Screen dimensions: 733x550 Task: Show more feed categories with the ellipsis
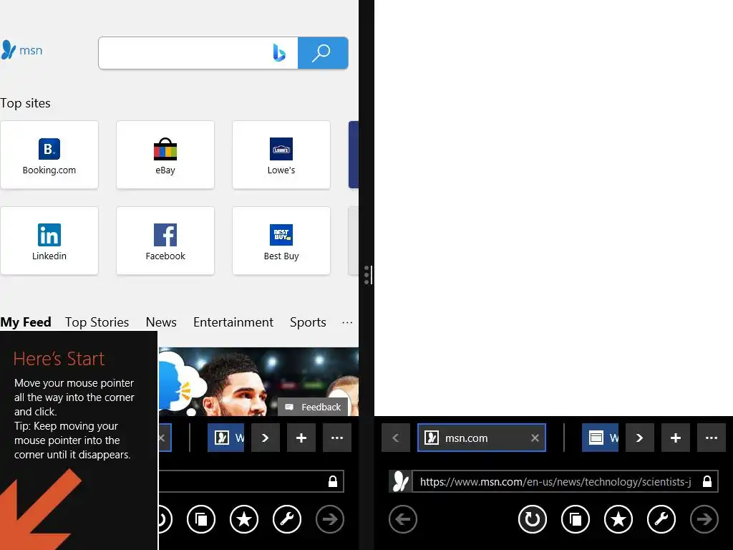(x=347, y=322)
